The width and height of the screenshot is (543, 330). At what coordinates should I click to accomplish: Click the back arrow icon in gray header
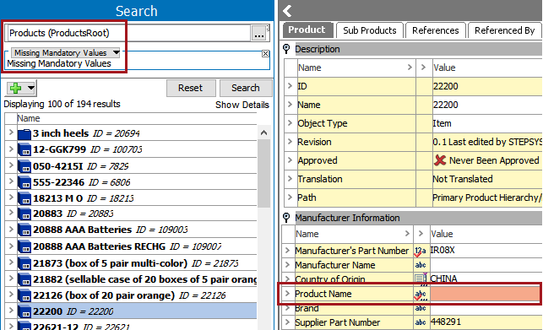tap(287, 11)
